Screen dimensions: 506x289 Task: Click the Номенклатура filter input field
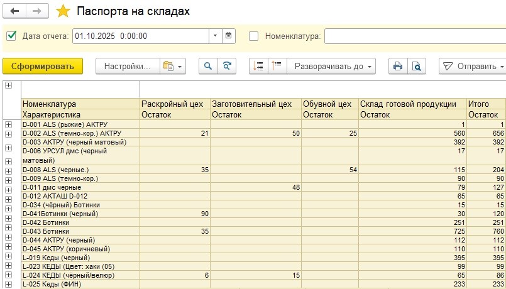[415, 36]
